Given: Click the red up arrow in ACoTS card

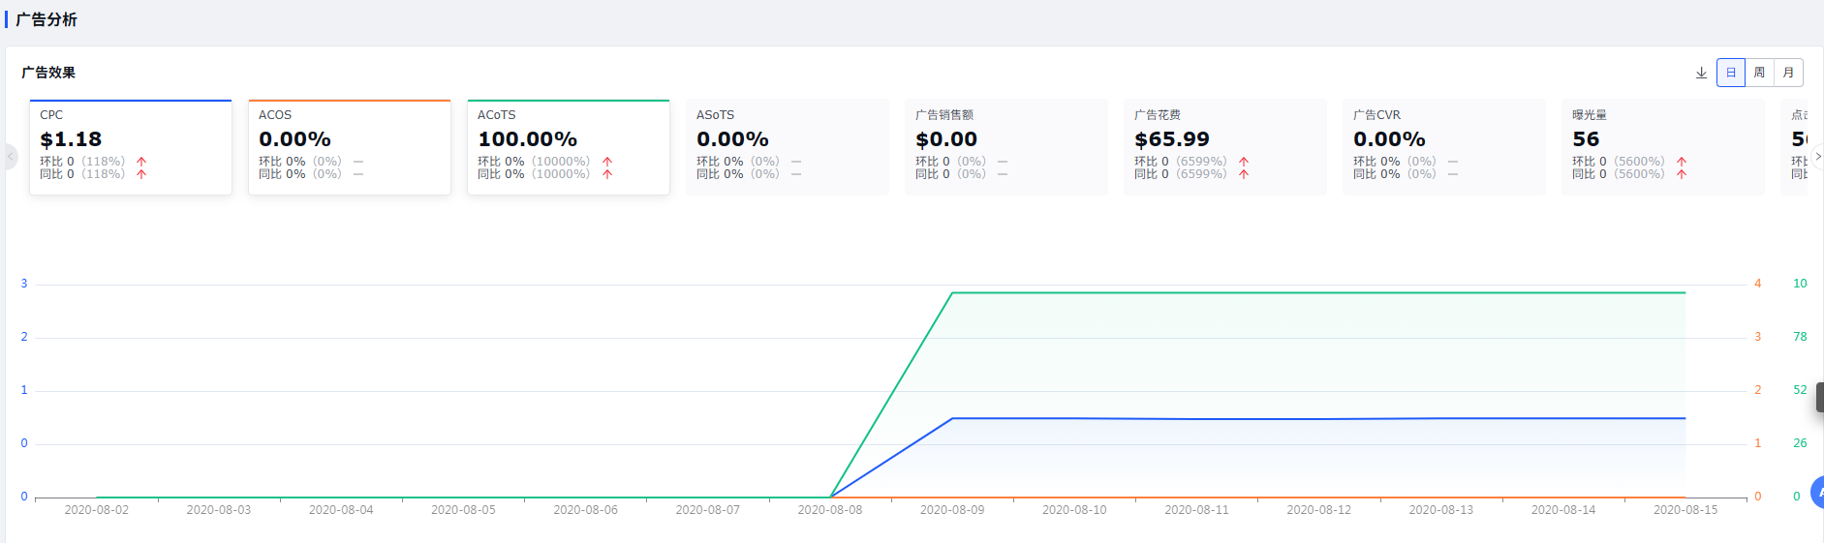Looking at the screenshot, I should 607,162.
